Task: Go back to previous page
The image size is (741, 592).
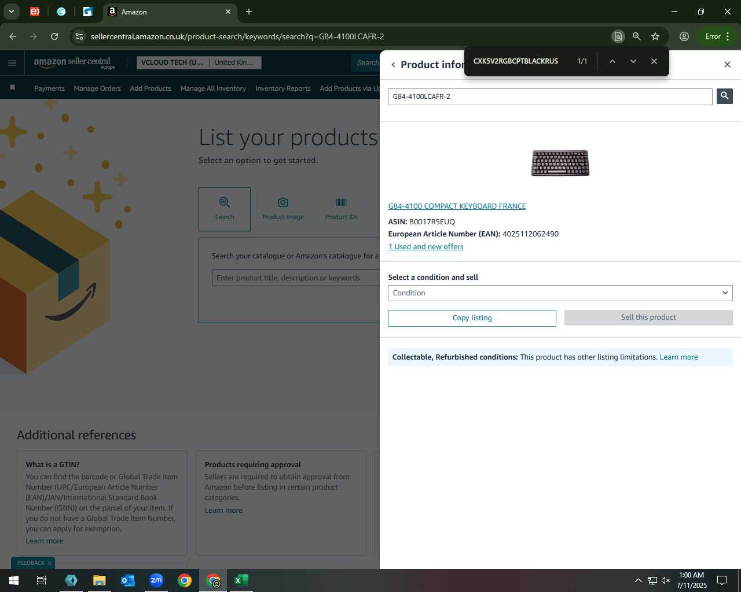Action: [x=13, y=36]
